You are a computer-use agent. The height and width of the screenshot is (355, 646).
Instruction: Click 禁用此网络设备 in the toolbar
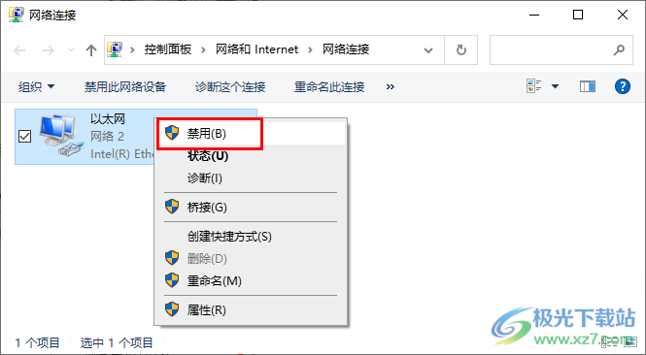[x=125, y=86]
